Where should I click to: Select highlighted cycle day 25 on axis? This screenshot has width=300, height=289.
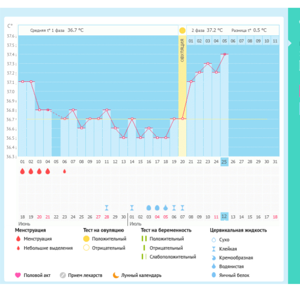point(224,161)
